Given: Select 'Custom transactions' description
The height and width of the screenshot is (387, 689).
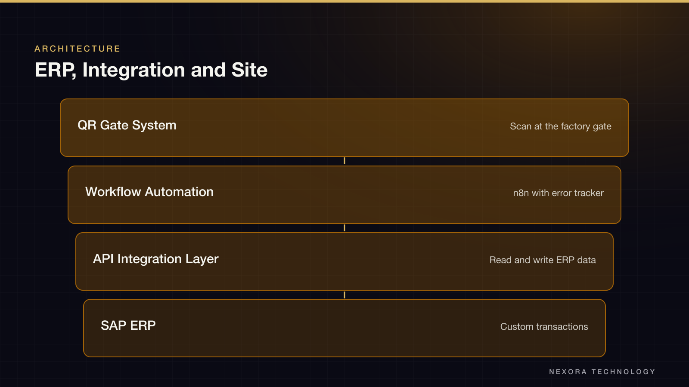Looking at the screenshot, I should (544, 327).
